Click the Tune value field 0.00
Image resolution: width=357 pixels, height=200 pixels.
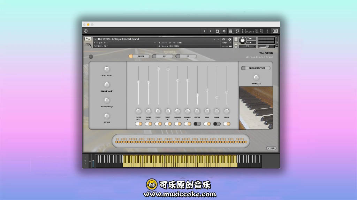point(251,42)
